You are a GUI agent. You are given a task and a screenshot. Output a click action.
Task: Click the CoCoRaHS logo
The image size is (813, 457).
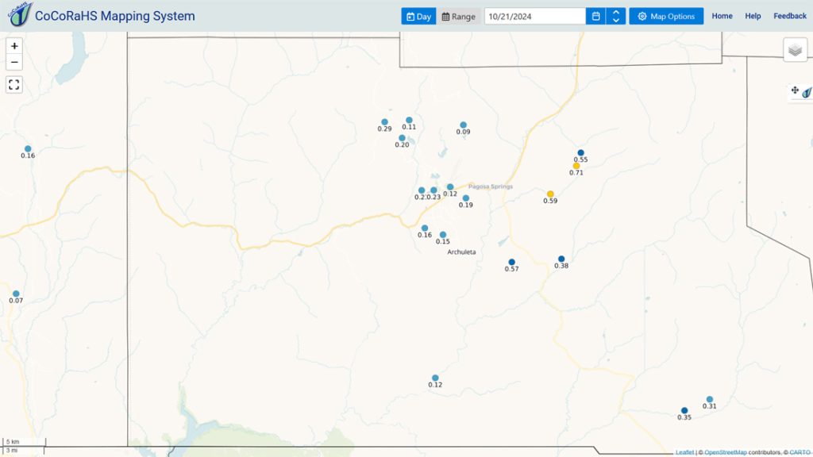pos(20,14)
